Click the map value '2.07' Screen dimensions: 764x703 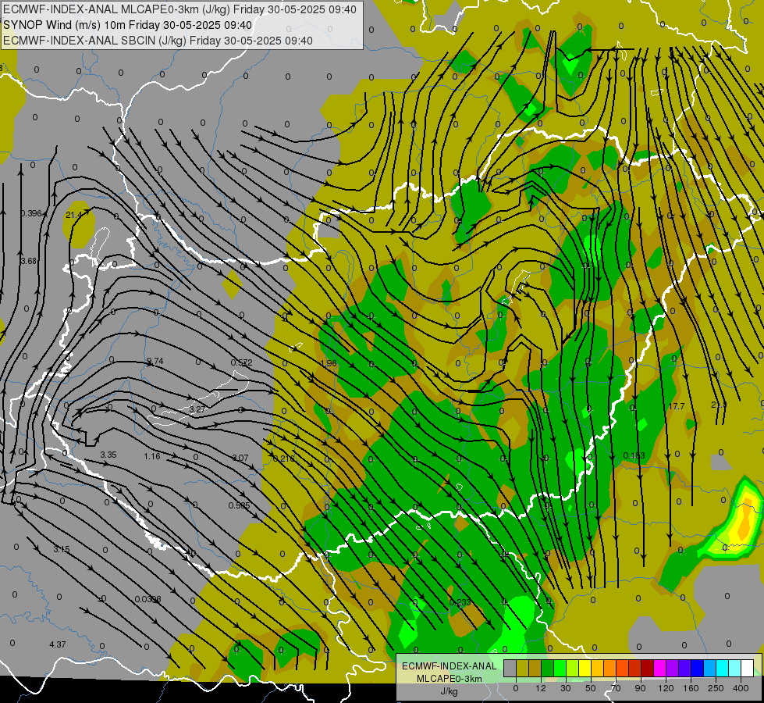coord(240,458)
